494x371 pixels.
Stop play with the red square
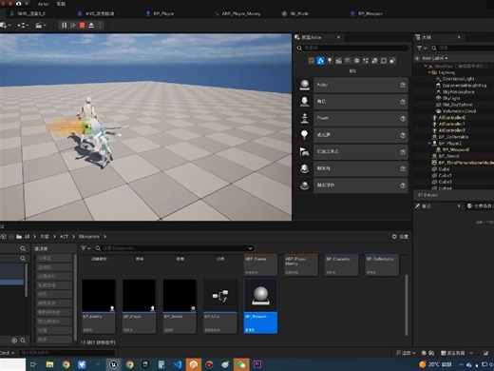click(83, 25)
